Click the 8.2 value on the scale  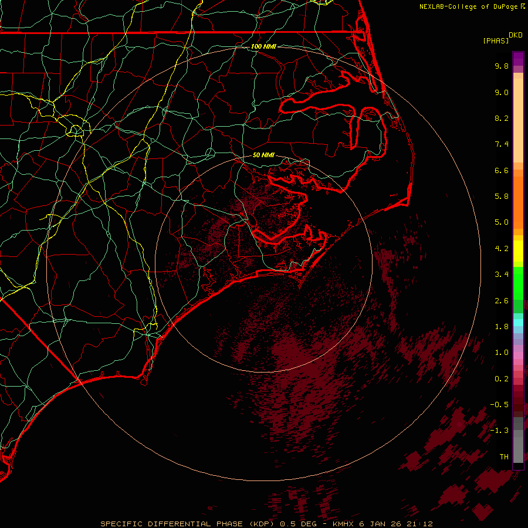click(x=502, y=118)
